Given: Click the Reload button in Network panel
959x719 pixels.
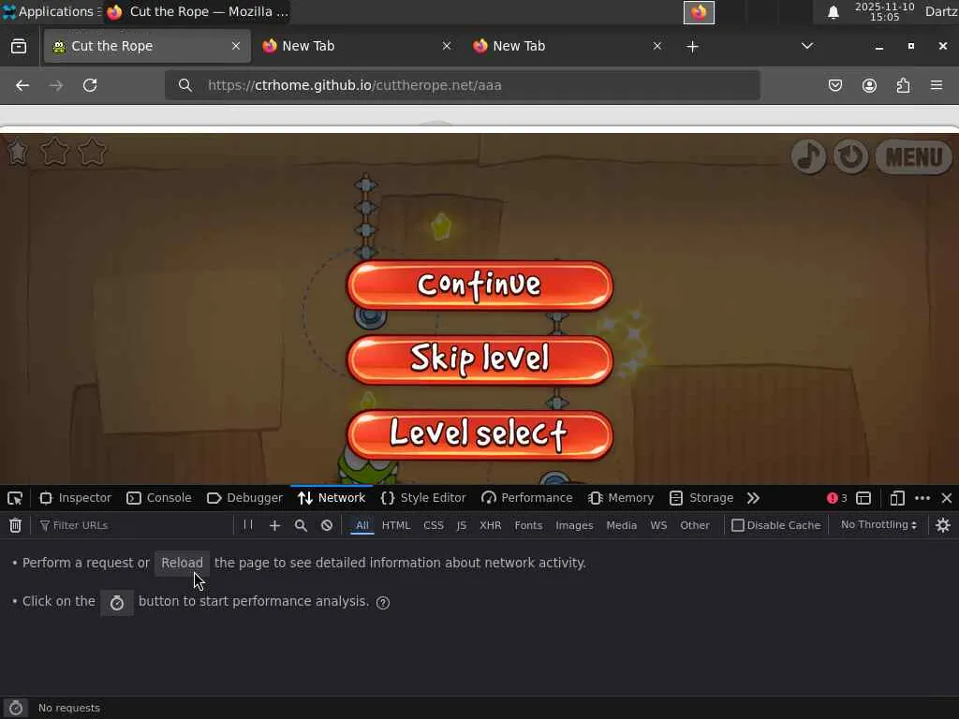Looking at the screenshot, I should [182, 563].
